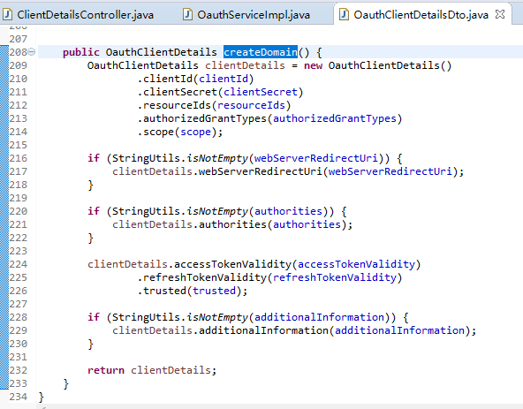523x409 pixels.
Task: Click the Java file icon on OauthServiceImpl tab
Action: [x=188, y=15]
